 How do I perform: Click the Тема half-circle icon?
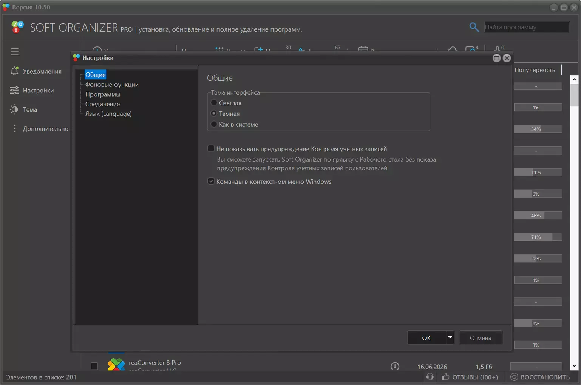click(x=14, y=109)
